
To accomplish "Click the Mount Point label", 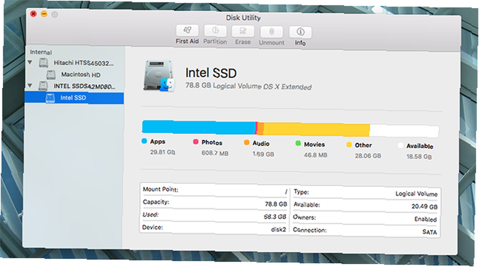I will point(160,189).
